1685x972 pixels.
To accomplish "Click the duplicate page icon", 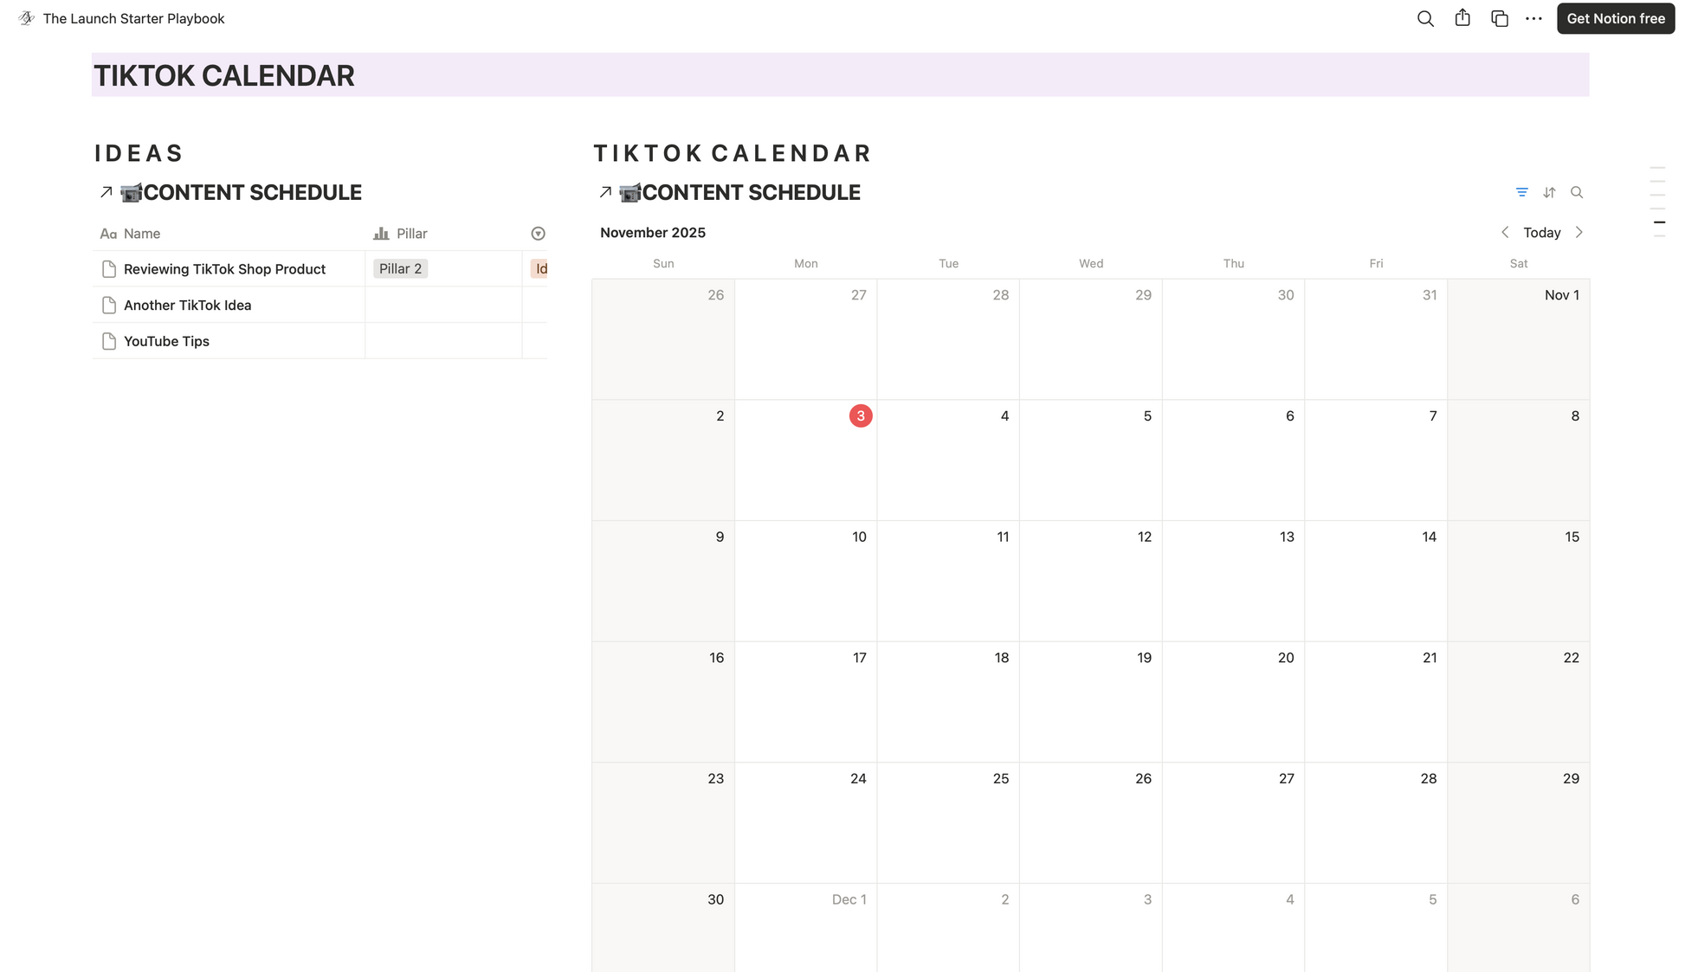I will coord(1500,19).
